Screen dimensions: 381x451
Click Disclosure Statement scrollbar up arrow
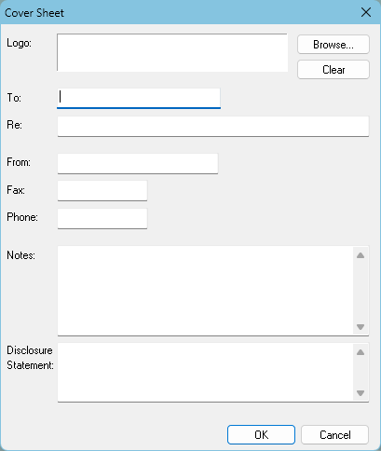pyautogui.click(x=361, y=352)
